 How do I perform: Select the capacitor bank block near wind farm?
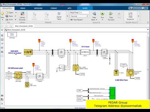pos(116,73)
